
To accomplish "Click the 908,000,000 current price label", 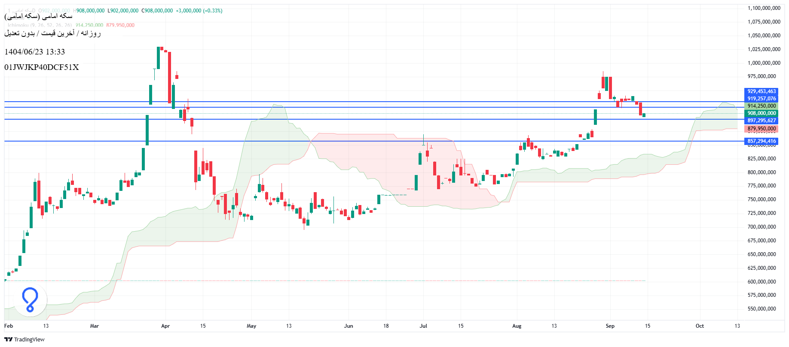I will click(x=761, y=113).
